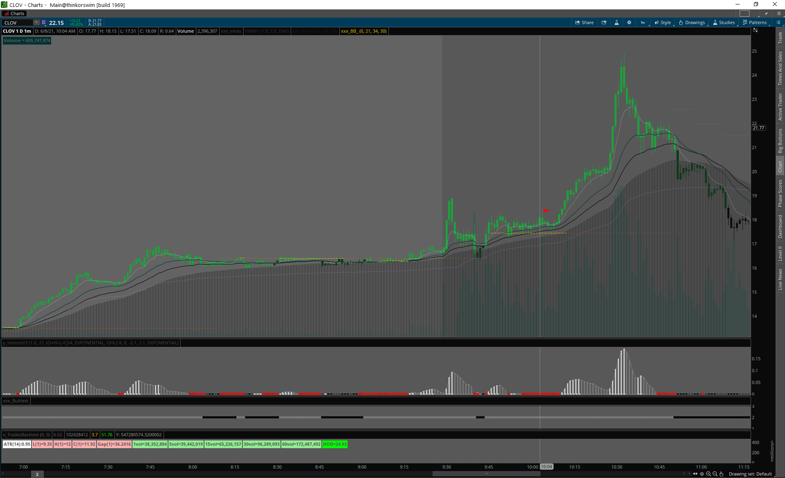Click the Edit Studies flask icon
Screen dimensions: 785x478
pos(617,22)
